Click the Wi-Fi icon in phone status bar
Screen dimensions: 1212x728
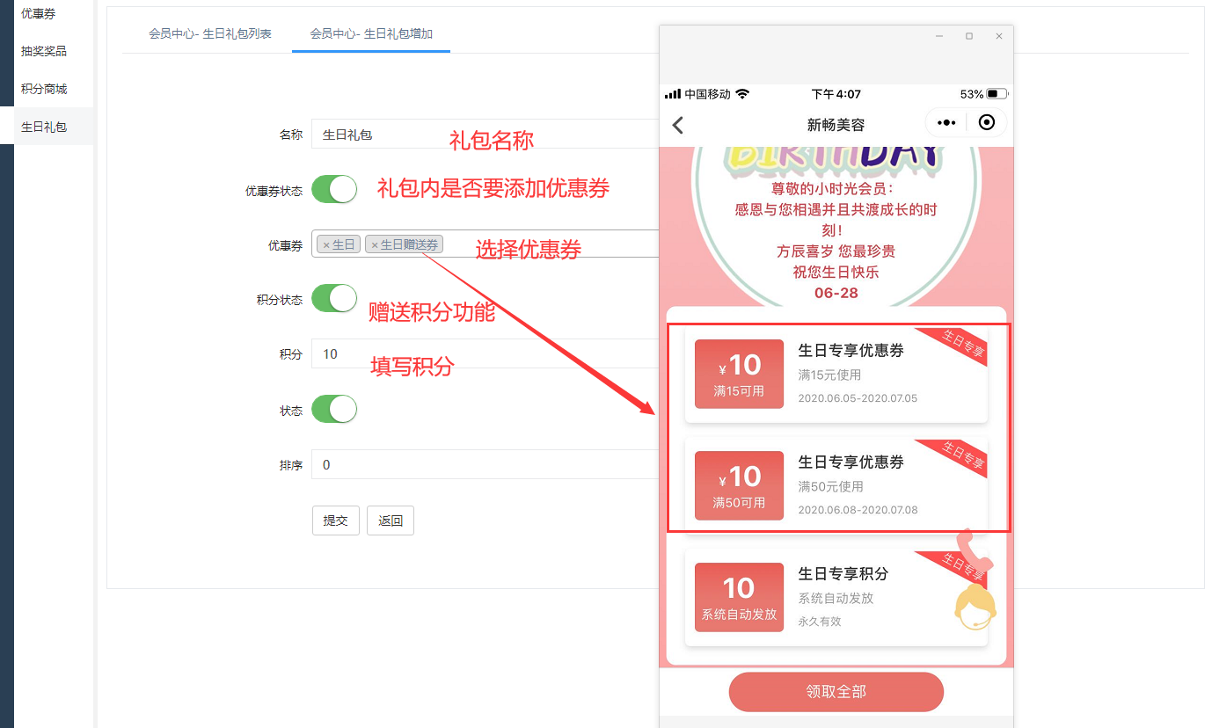point(742,94)
